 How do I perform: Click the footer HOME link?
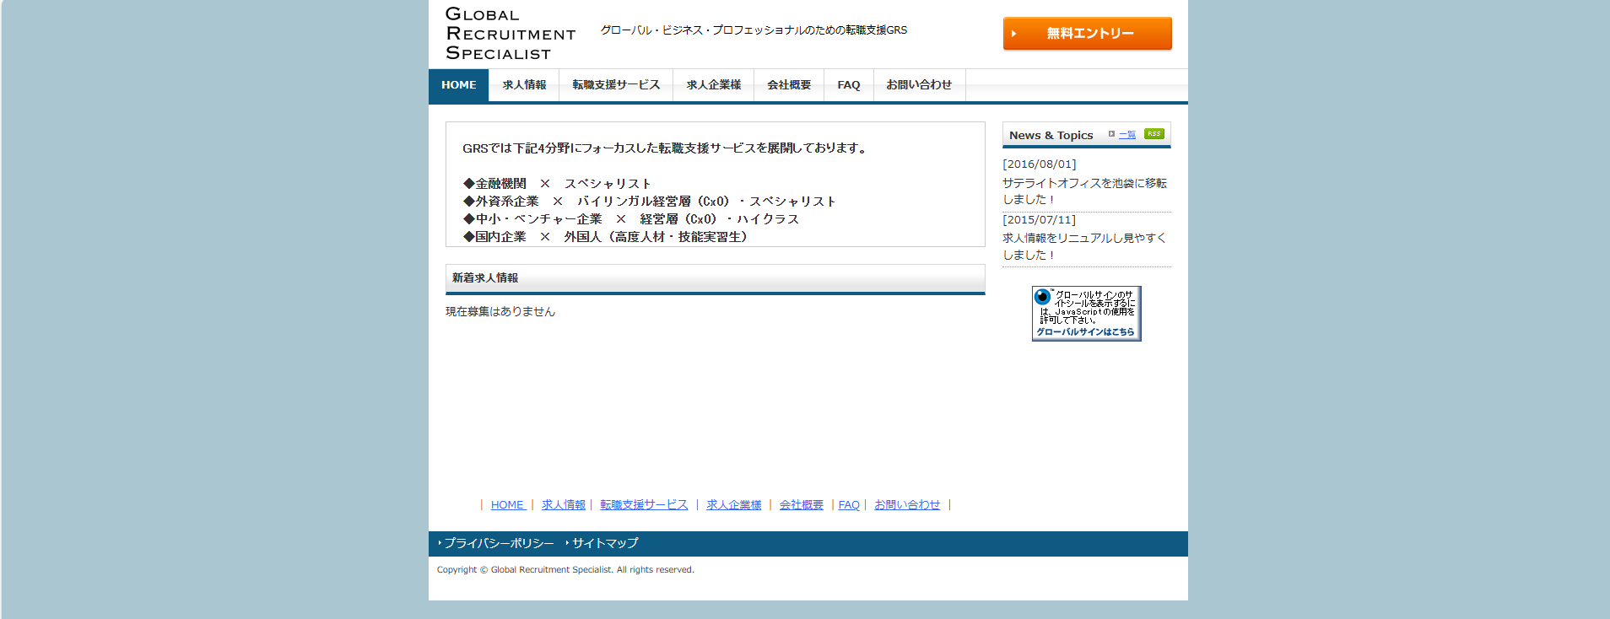click(508, 505)
